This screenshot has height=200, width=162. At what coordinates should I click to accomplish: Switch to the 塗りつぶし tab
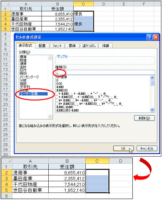pos(89,46)
